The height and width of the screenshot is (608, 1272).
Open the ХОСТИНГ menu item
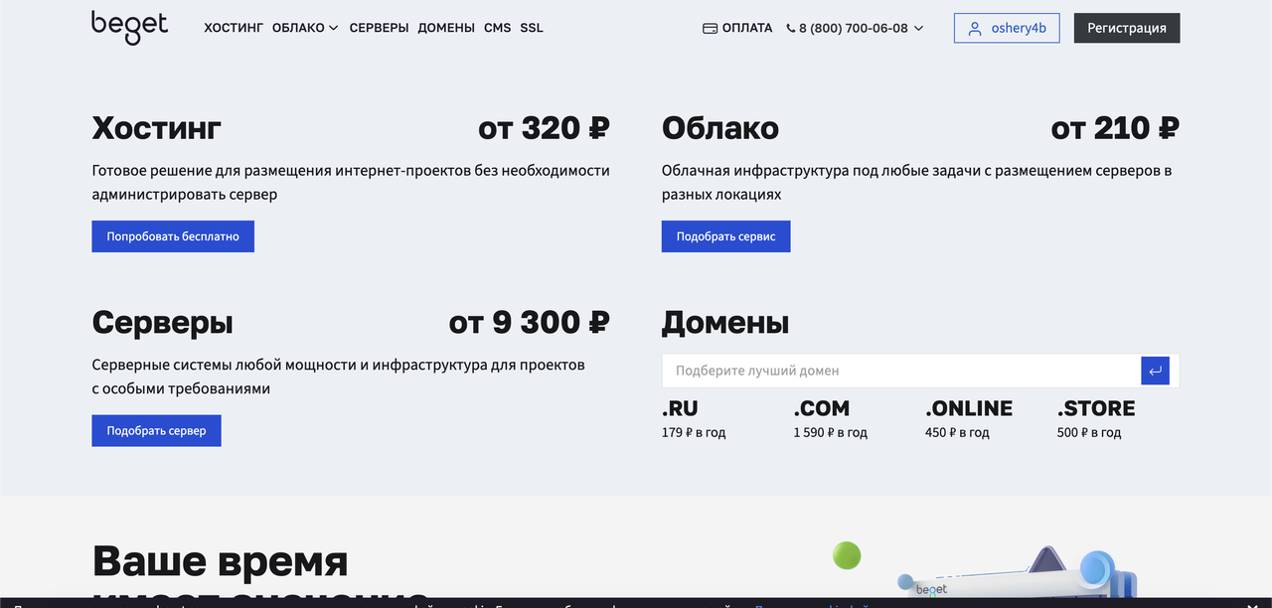(x=234, y=28)
